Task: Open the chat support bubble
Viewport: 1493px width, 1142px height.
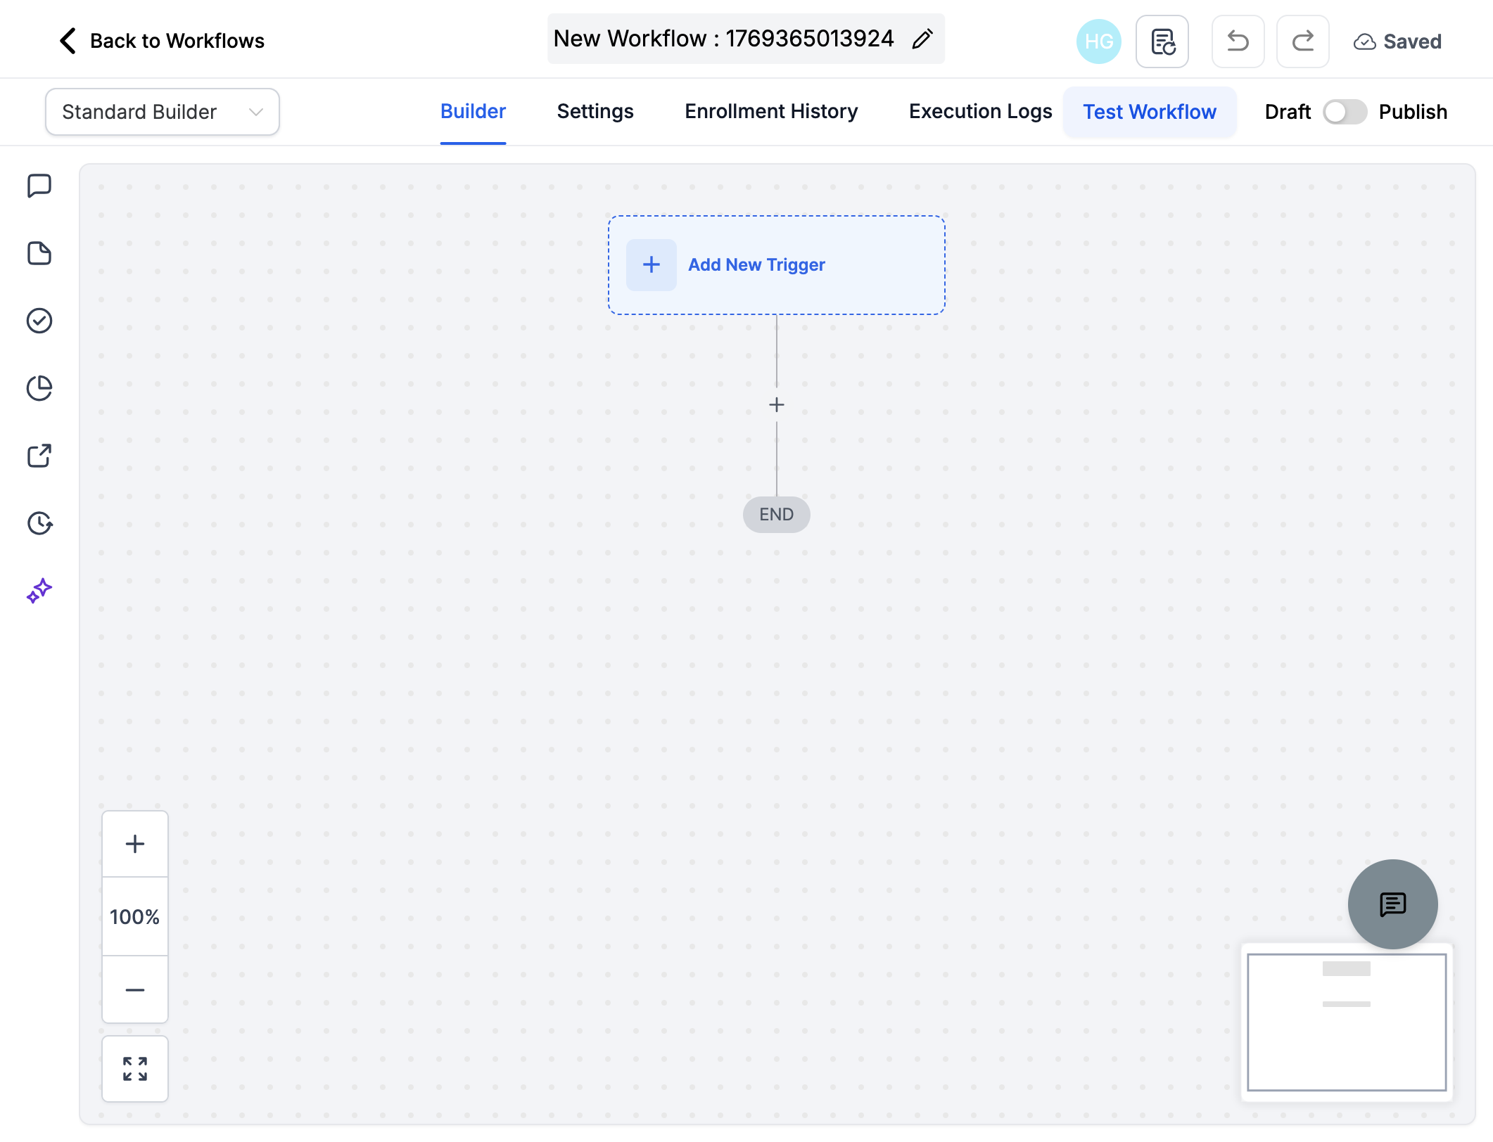Action: tap(1392, 904)
